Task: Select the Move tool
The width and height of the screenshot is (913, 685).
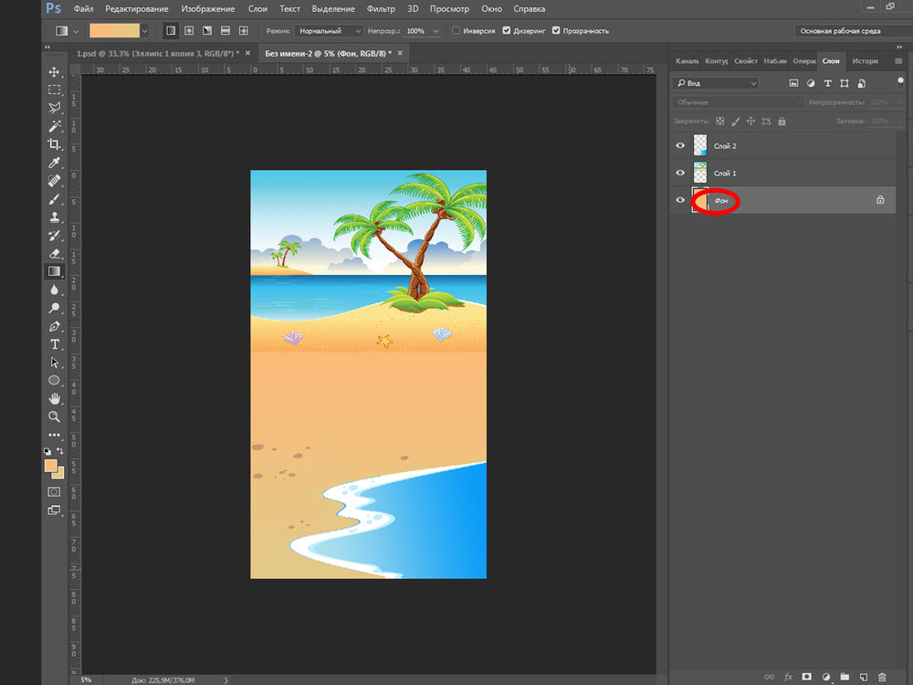Action: 54,72
